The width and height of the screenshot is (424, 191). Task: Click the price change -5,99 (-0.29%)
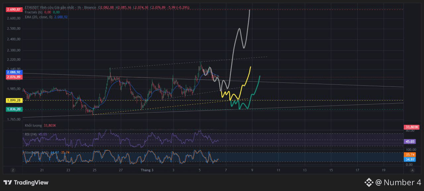[x=179, y=7]
